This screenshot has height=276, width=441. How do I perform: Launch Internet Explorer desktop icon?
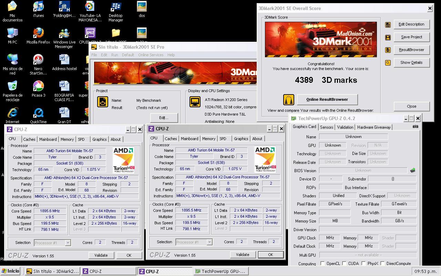click(x=12, y=116)
